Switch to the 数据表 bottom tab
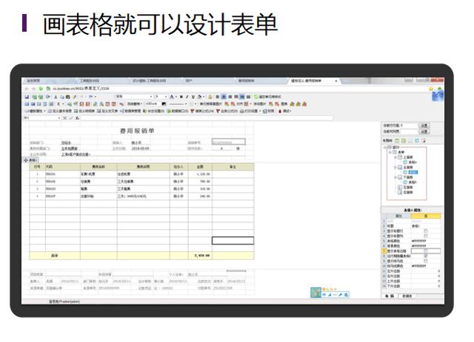474x342 pixels. click(x=406, y=295)
